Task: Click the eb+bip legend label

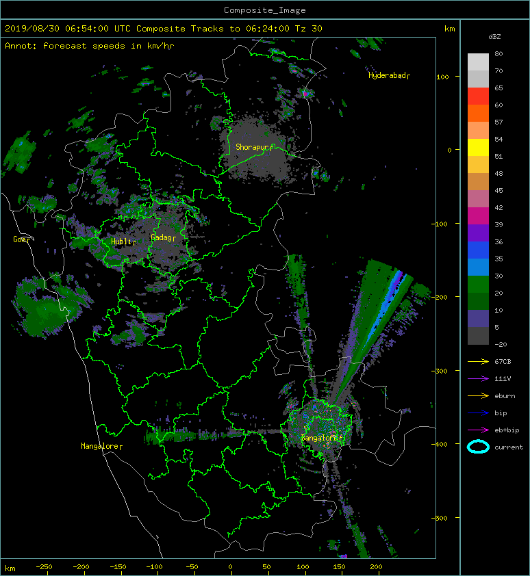Action: (507, 430)
